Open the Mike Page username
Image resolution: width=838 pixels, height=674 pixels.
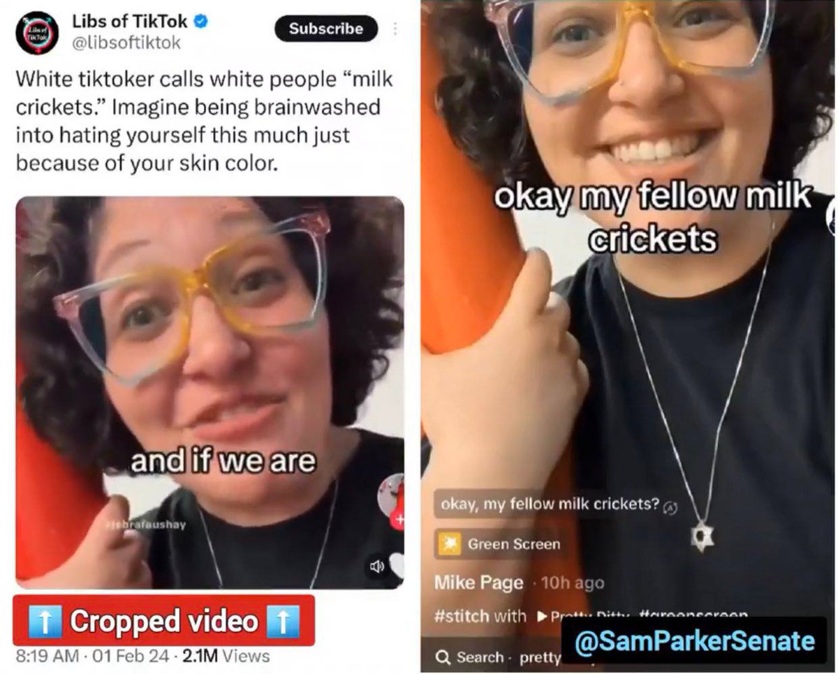(x=478, y=583)
